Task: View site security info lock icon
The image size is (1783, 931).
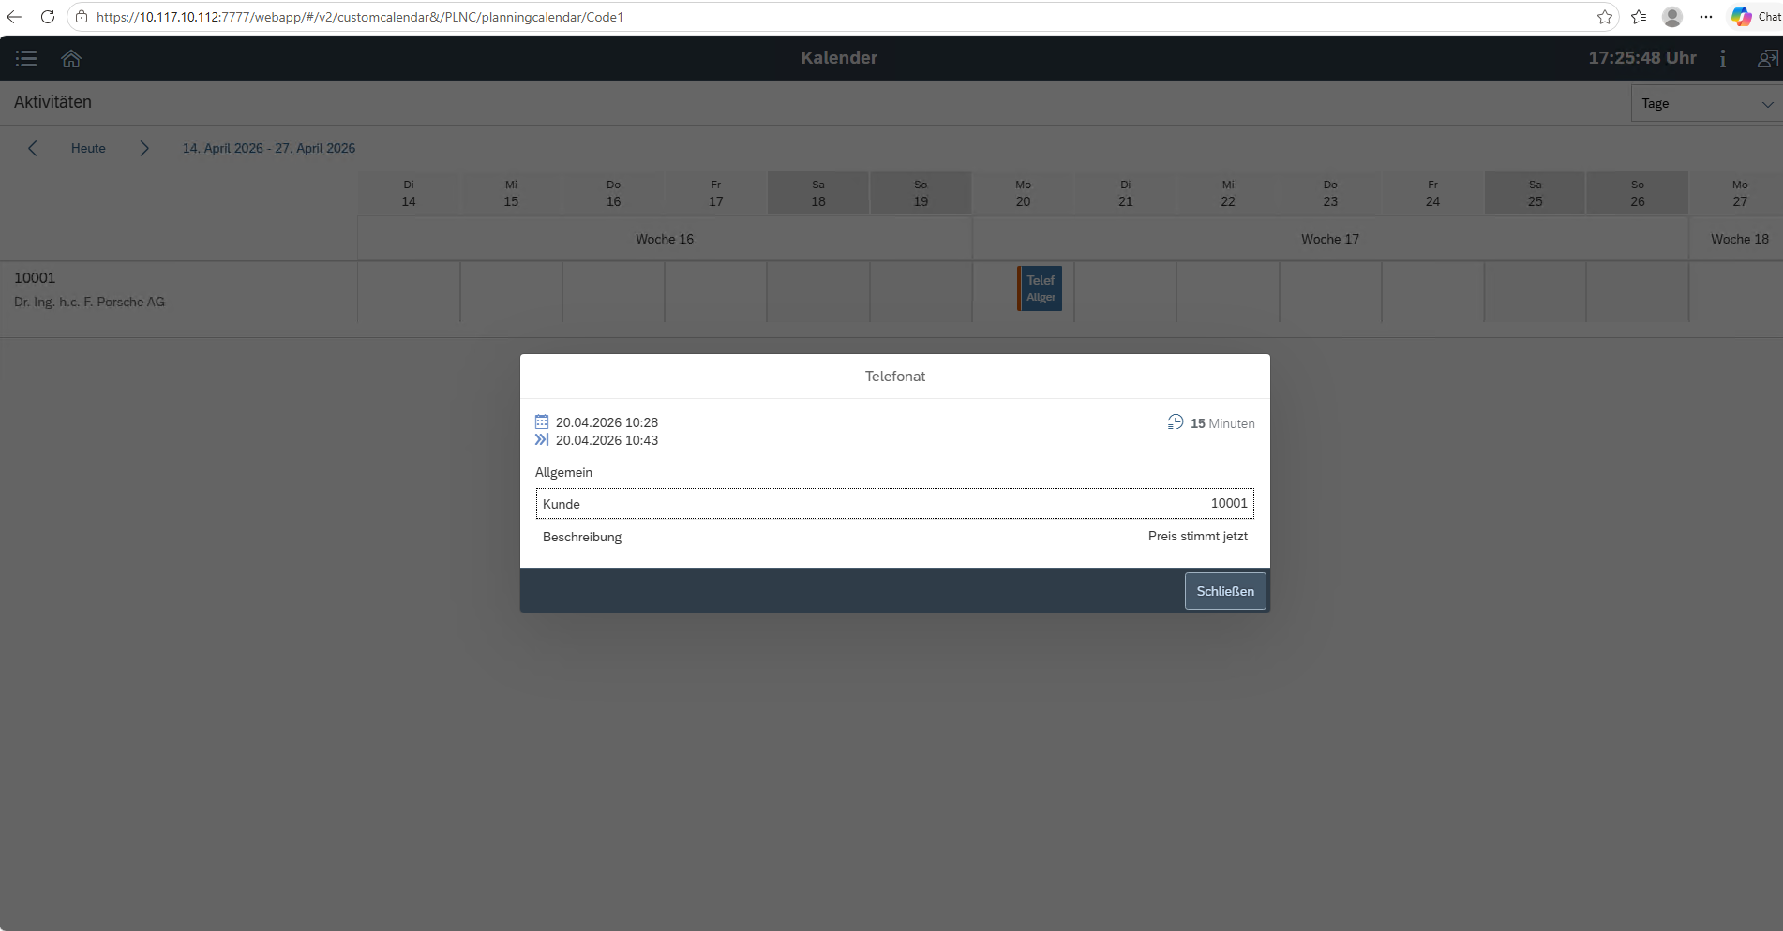Action: 82,17
